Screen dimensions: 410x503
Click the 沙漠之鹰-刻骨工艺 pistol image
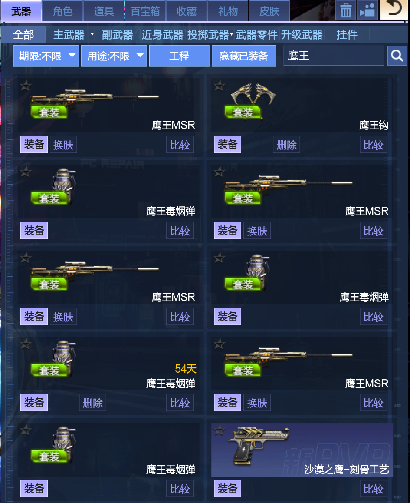coord(258,445)
